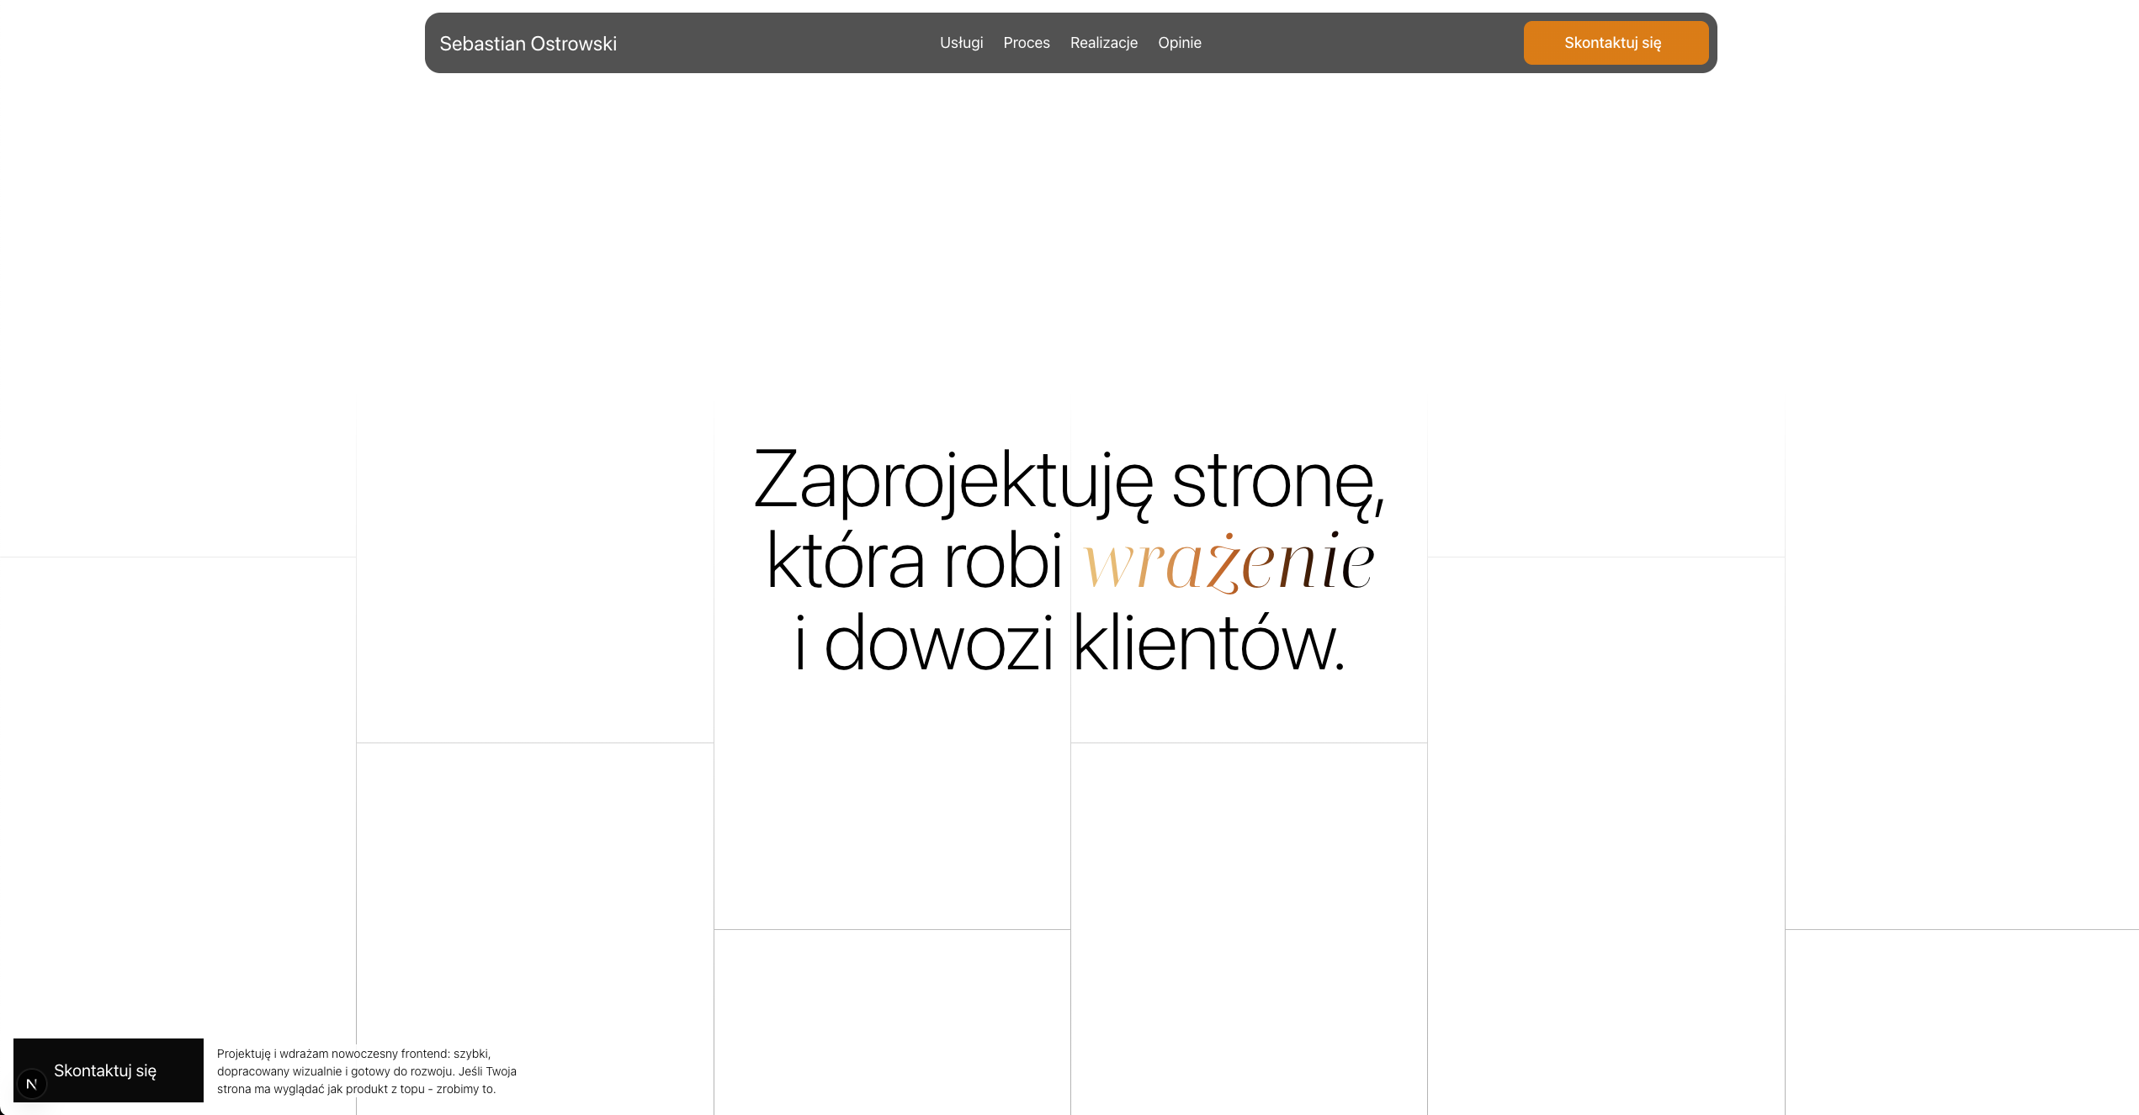Viewport: 2139px width, 1115px height.
Task: Click the word frontend in the description
Action: [x=425, y=1054]
